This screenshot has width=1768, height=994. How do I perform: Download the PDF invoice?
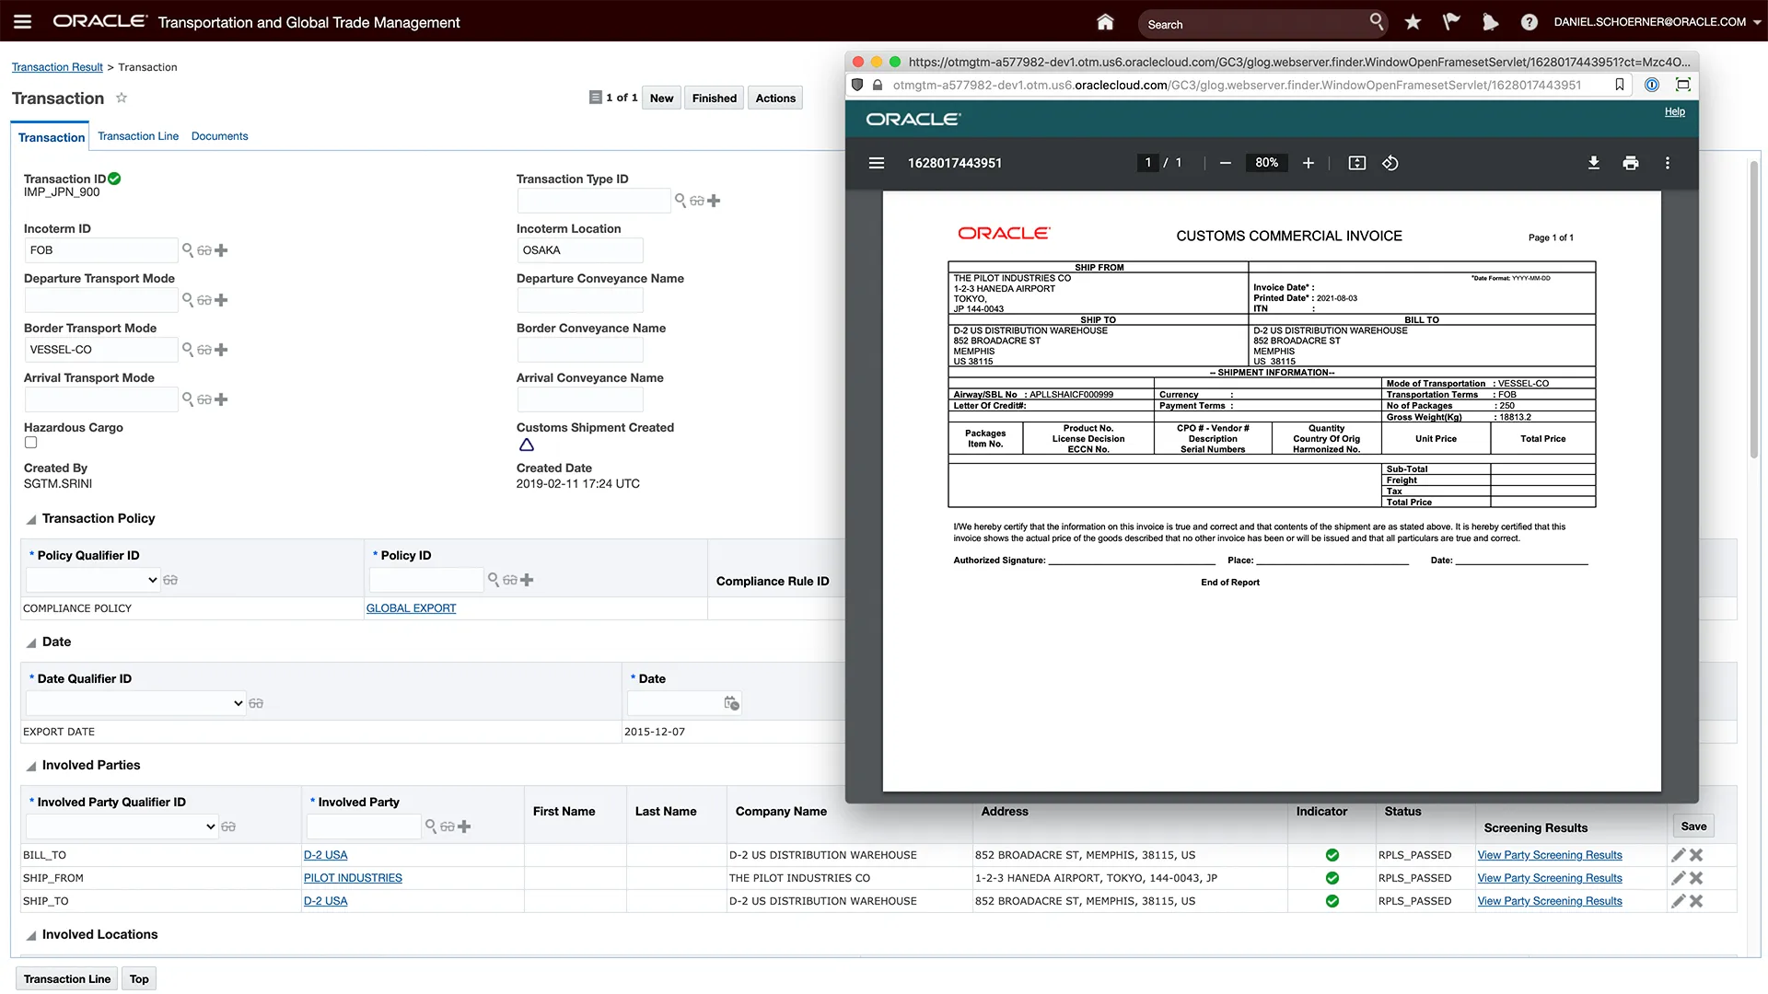click(1593, 163)
